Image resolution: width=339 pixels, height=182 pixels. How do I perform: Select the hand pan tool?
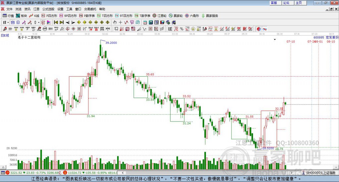[115, 22]
